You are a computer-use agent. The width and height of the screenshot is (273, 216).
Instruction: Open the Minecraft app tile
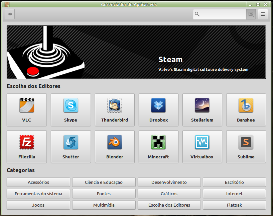point(158,147)
